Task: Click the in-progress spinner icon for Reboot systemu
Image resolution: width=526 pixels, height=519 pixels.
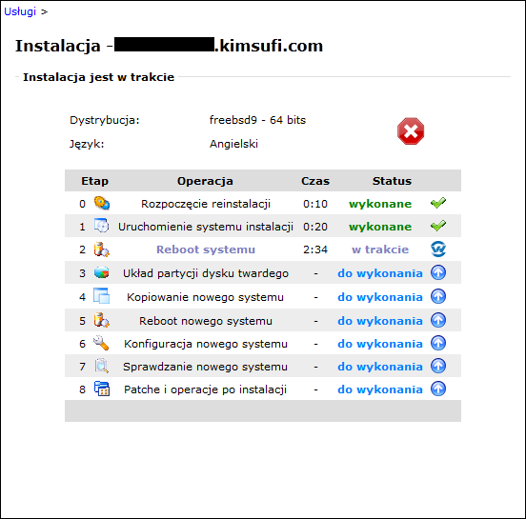Action: (x=438, y=250)
